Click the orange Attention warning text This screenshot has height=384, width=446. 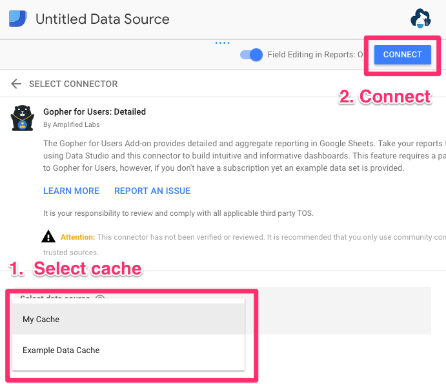(x=77, y=237)
